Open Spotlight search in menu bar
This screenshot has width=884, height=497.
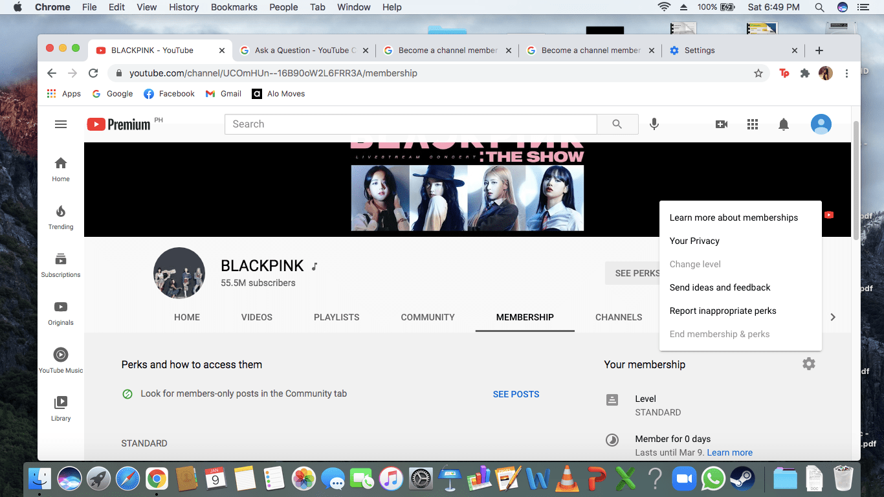[819, 7]
